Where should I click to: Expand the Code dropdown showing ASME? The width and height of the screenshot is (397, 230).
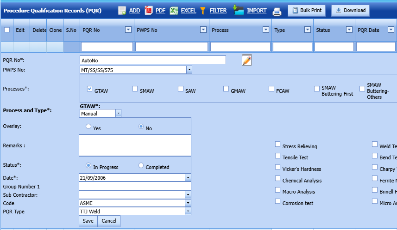click(188, 203)
